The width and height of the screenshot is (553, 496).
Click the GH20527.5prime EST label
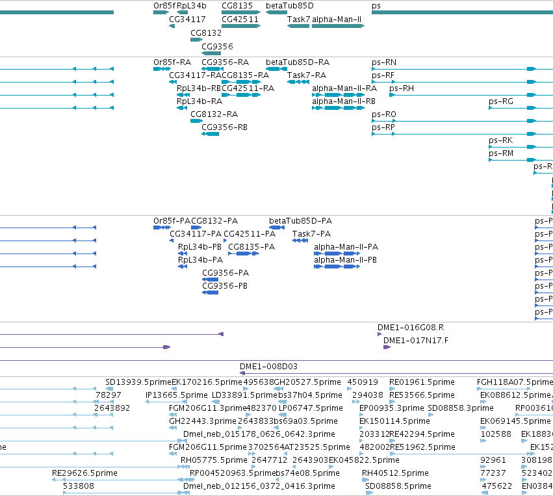(x=307, y=382)
